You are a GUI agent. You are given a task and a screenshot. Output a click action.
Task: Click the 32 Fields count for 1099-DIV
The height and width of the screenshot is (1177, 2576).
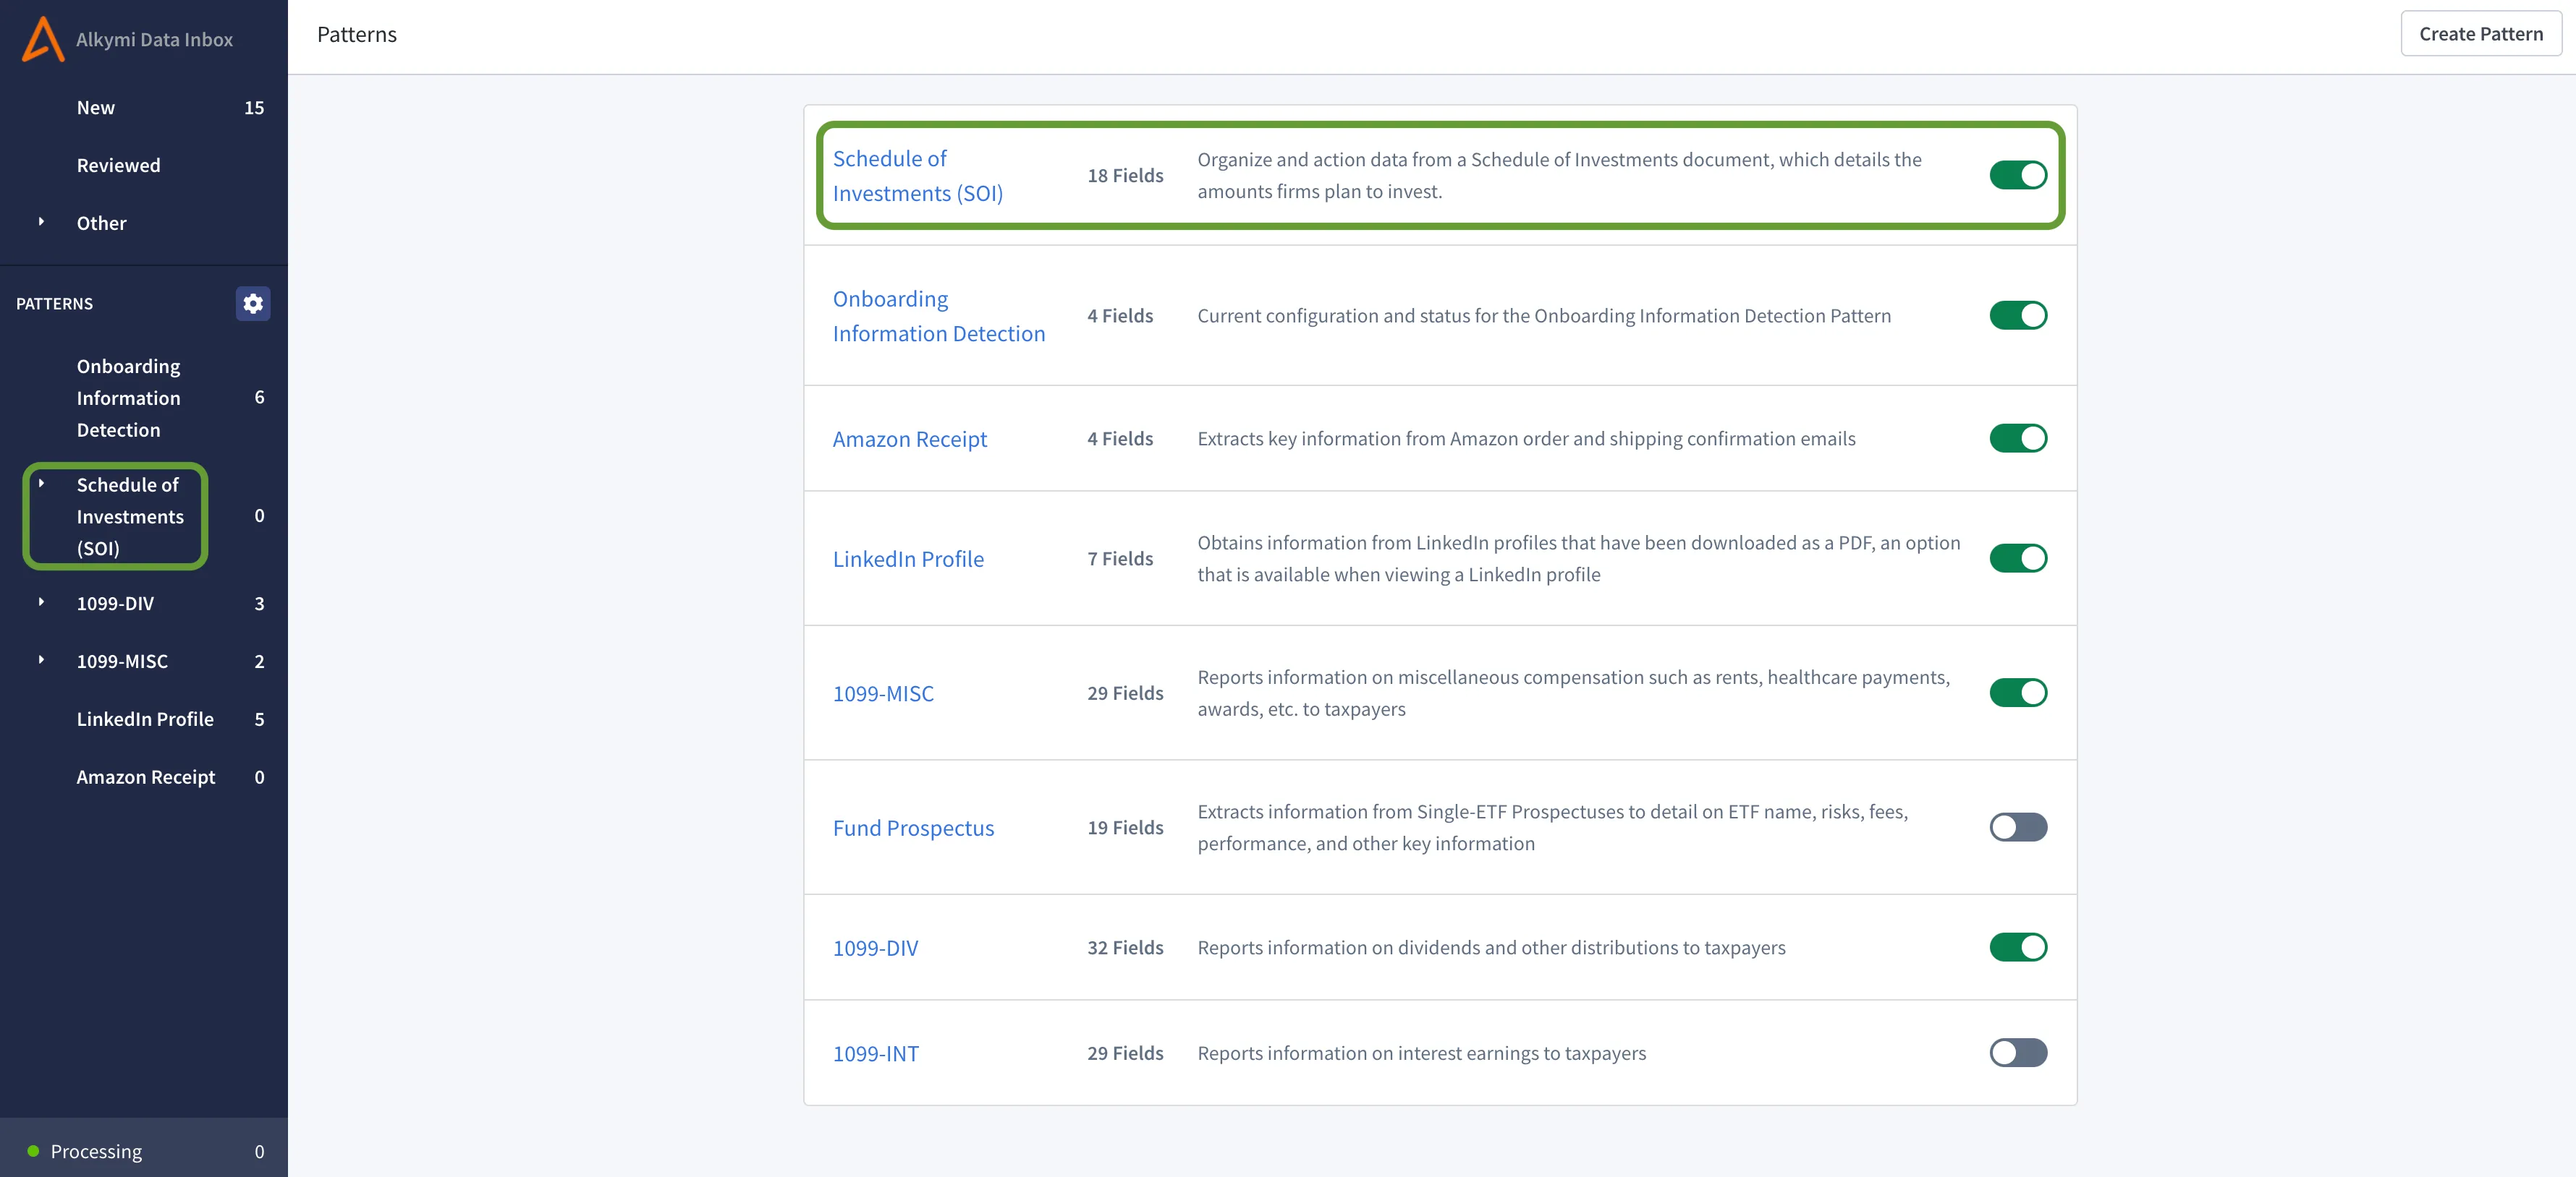(x=1125, y=947)
